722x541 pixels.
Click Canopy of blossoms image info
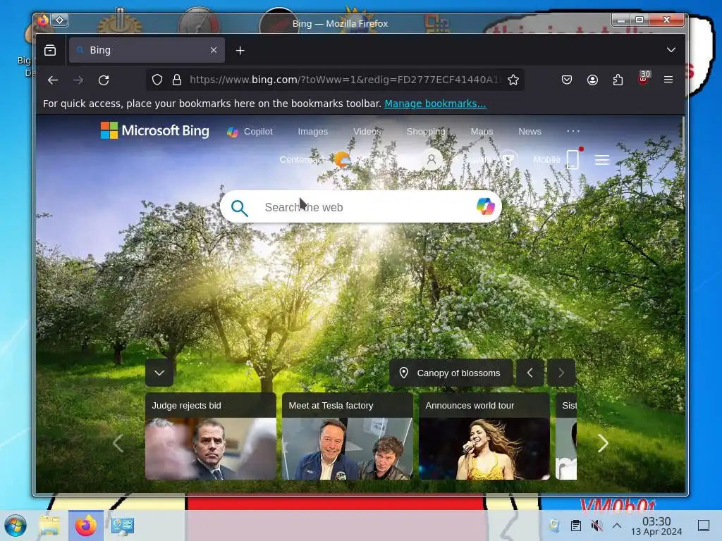pyautogui.click(x=451, y=373)
